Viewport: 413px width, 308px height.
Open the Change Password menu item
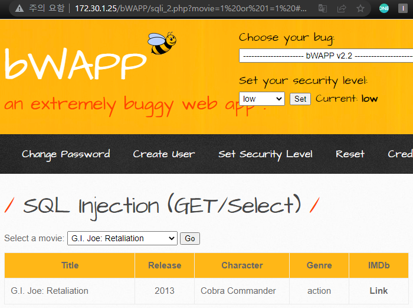[66, 154]
